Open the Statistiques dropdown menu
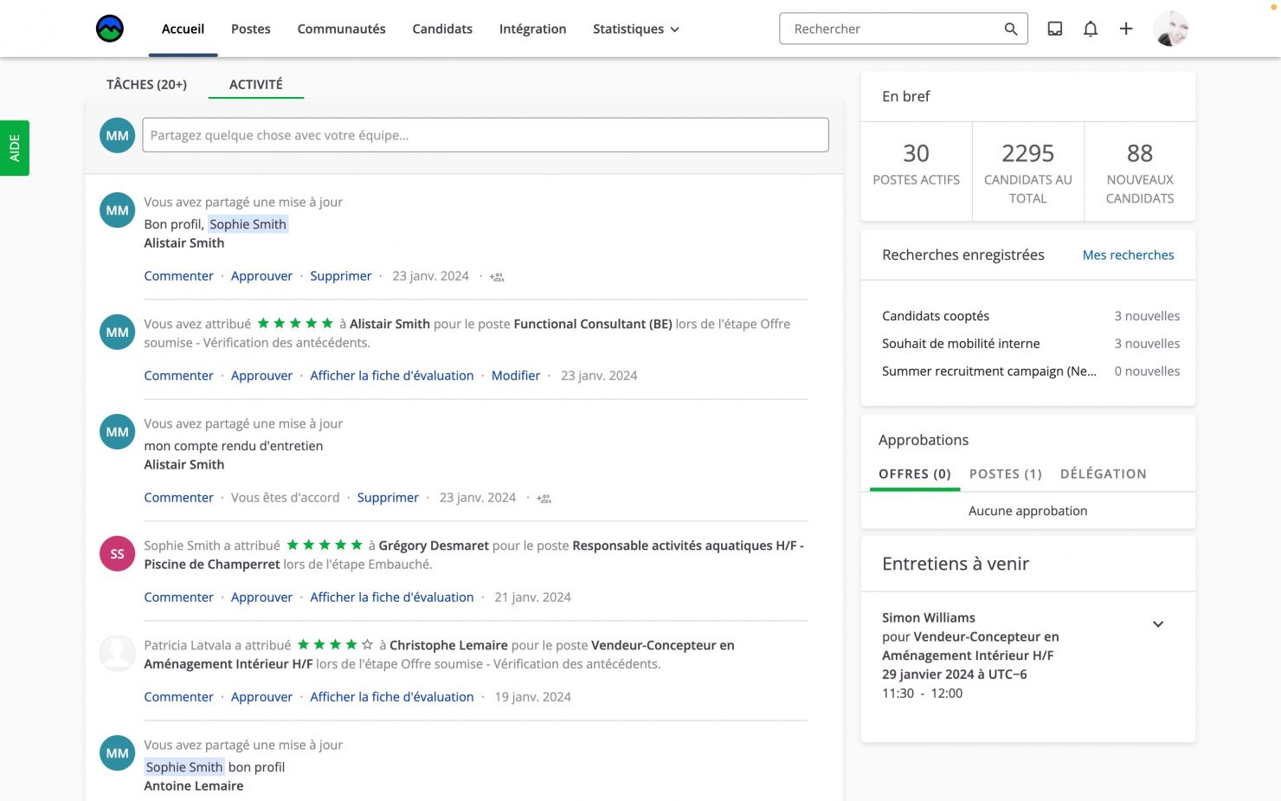1281x801 pixels. (x=635, y=29)
